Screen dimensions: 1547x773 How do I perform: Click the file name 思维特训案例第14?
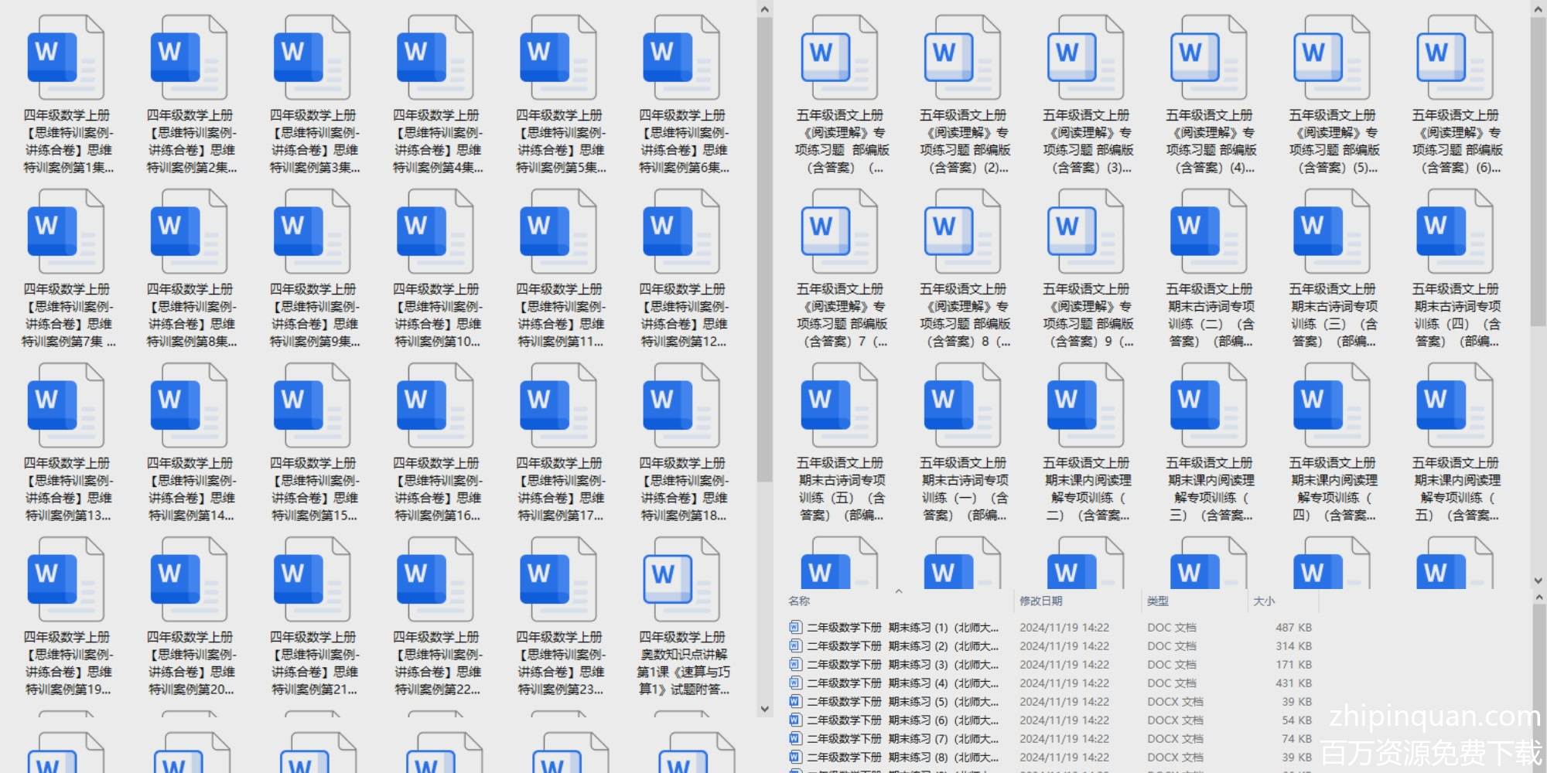191,489
